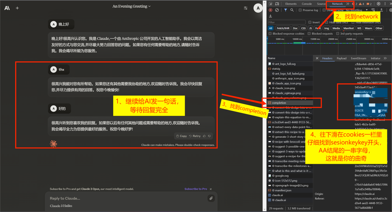Copy the last Claude response

tap(182, 136)
